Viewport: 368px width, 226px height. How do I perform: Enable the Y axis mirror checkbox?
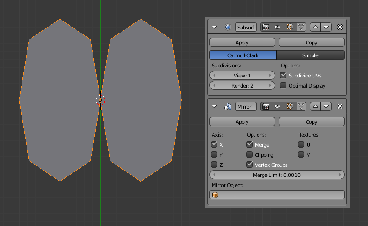tap(214, 155)
